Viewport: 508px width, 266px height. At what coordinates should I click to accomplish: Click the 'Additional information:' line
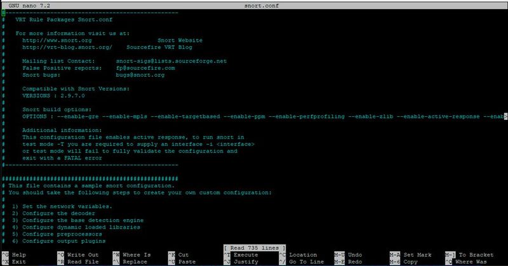click(62, 130)
